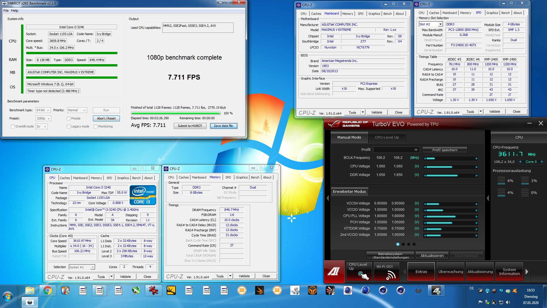Click Validate in Mainboard CPU-Z window
547x308 pixels.
(x=376, y=112)
